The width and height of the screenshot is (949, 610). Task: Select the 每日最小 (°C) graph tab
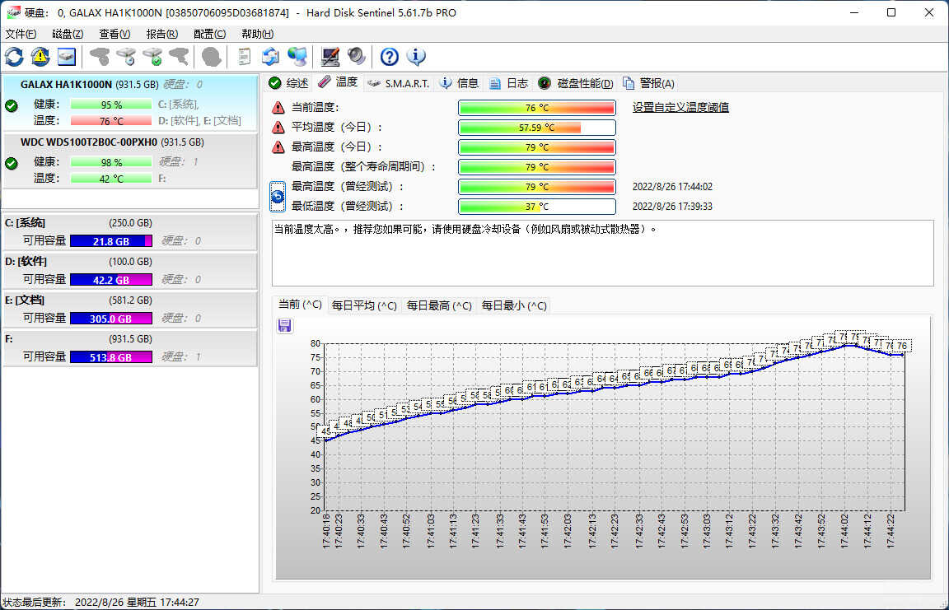tap(514, 306)
